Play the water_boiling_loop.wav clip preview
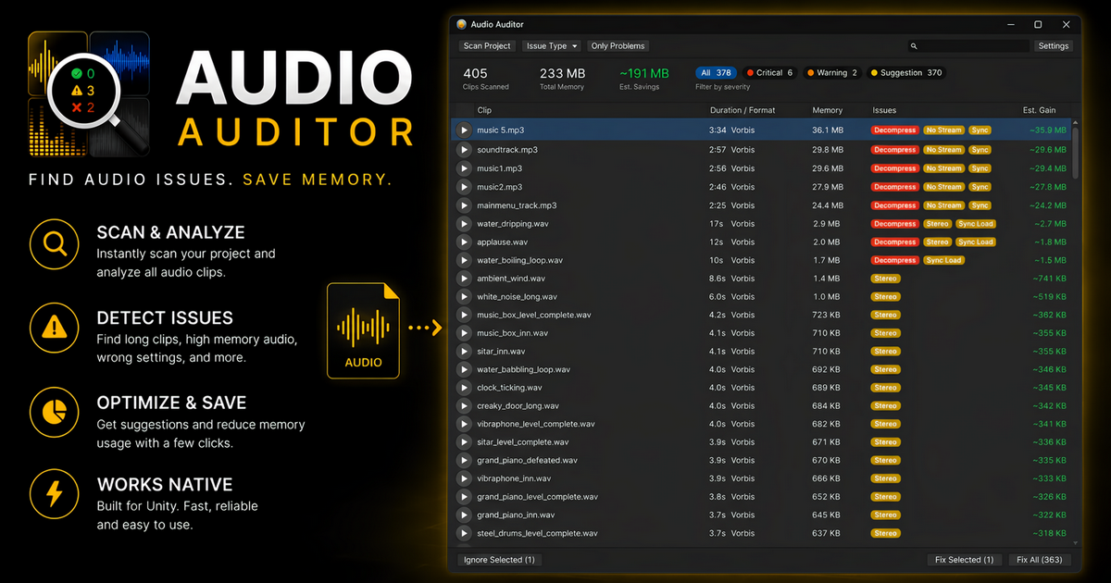This screenshot has width=1111, height=583. click(465, 261)
